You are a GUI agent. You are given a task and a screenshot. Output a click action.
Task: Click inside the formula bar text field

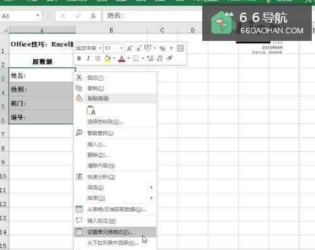153,16
